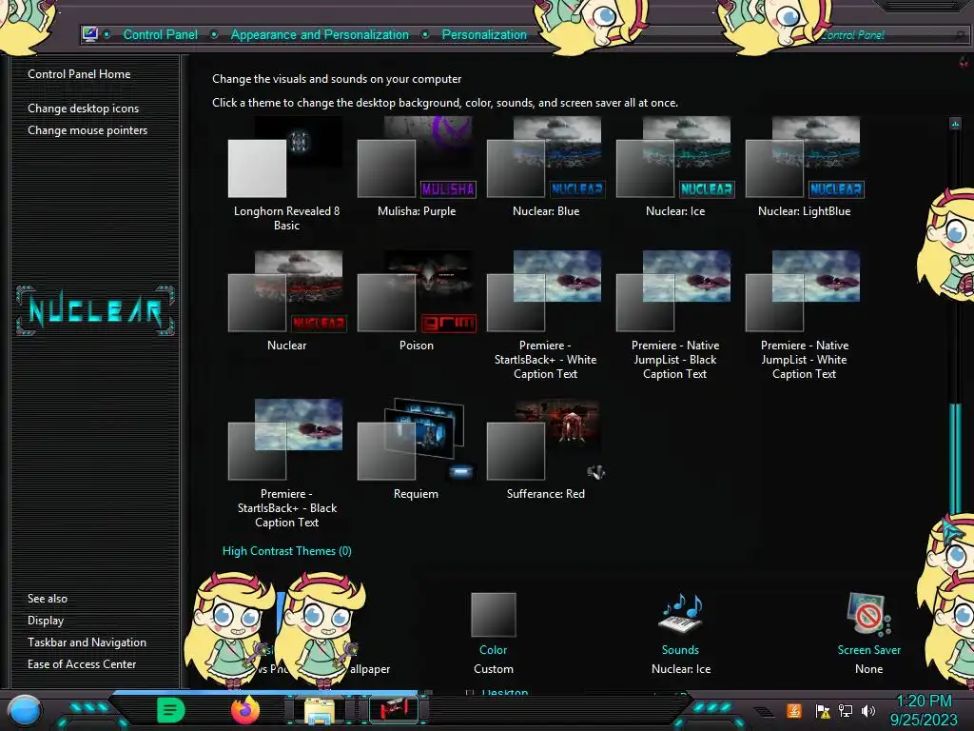Select the Requiem theme

click(x=417, y=450)
